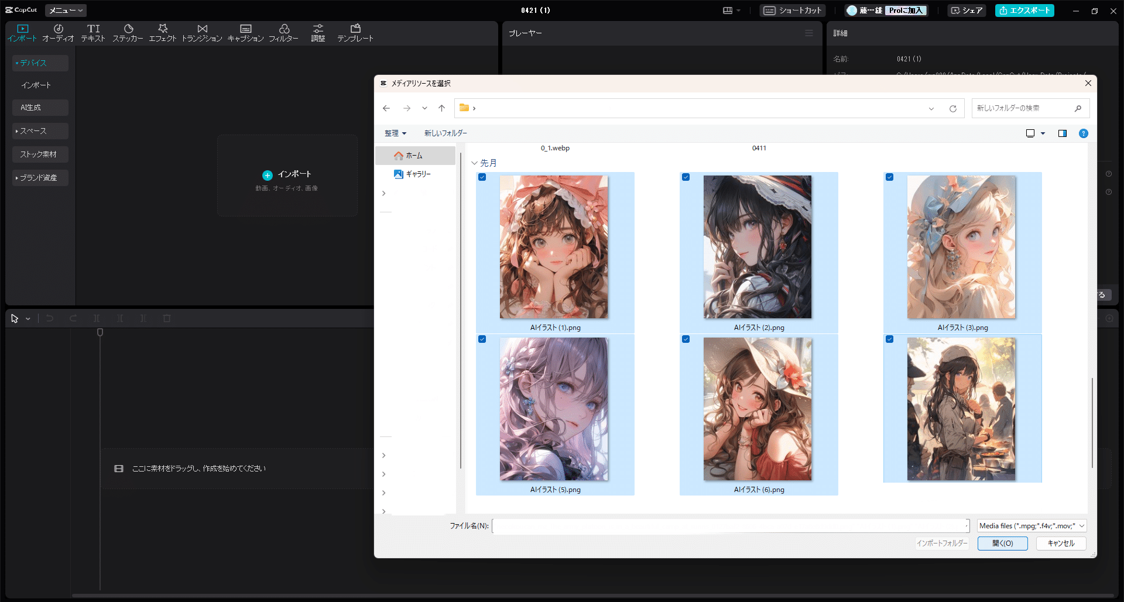The image size is (1124, 602).
Task: Click the Join Pro badge
Action: (906, 11)
